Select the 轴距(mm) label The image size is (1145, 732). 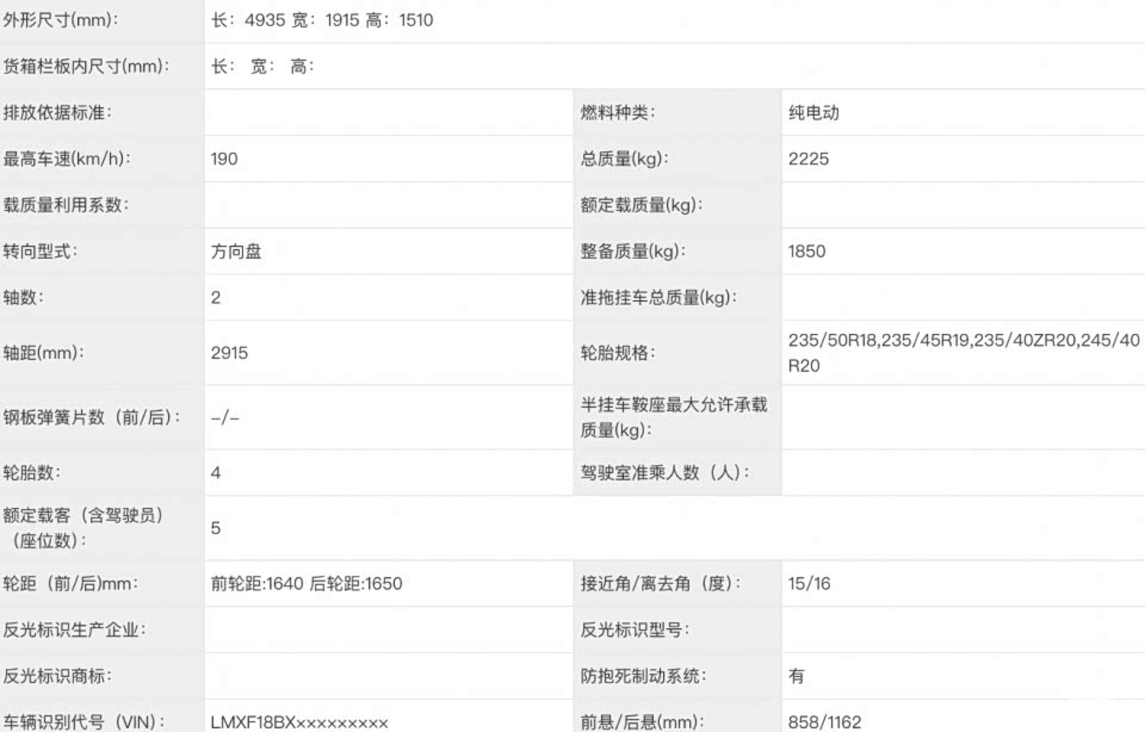click(44, 353)
